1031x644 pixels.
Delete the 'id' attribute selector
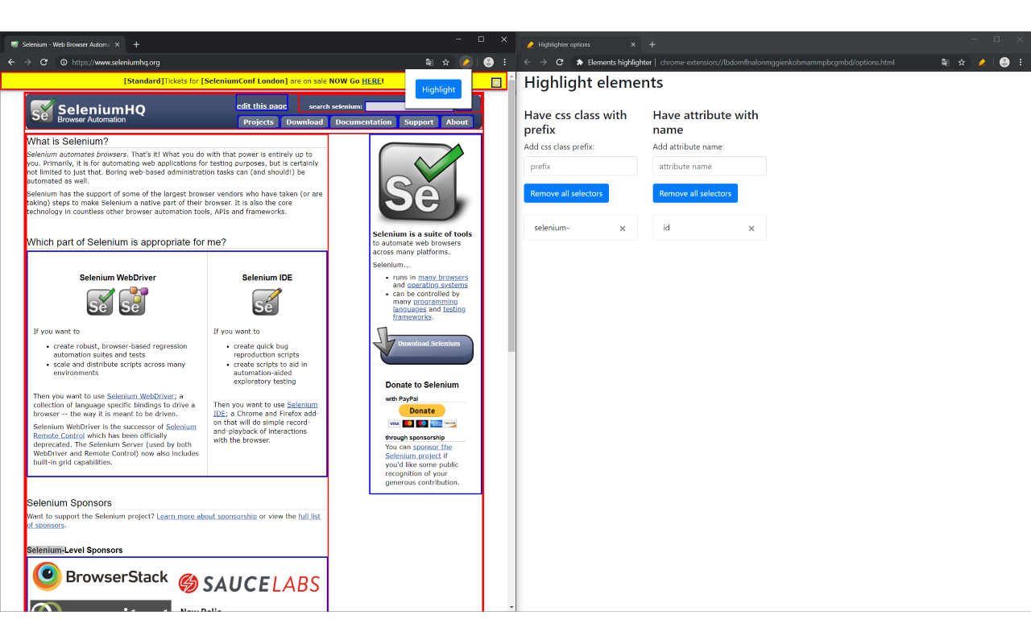(x=752, y=229)
